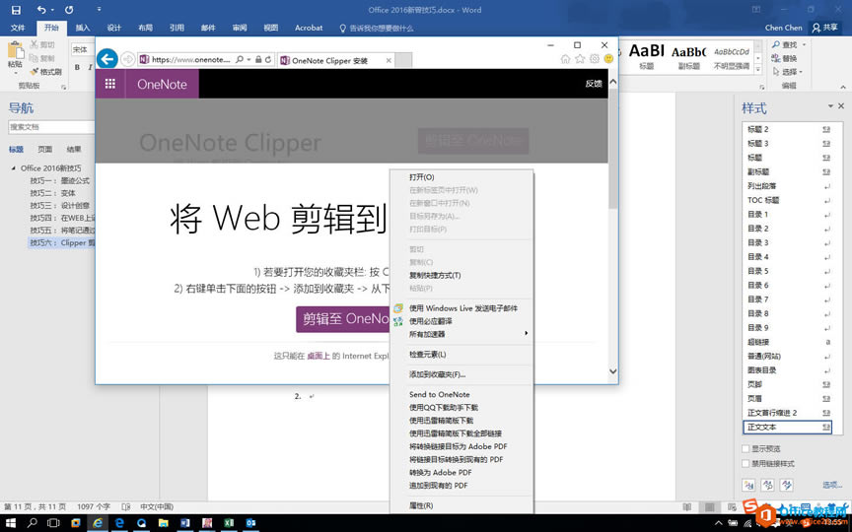Click the 桌面上 link on web page
852x532 pixels.
319,356
